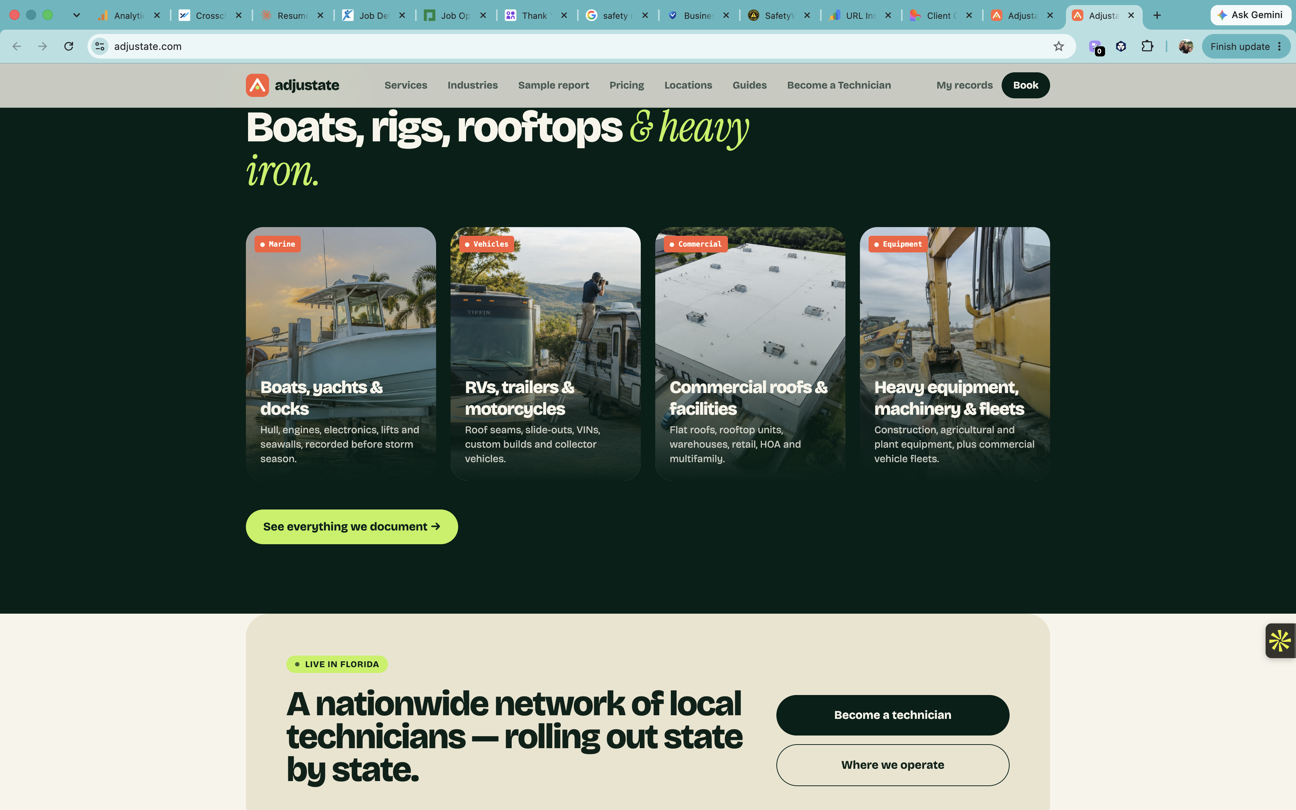Image resolution: width=1296 pixels, height=810 pixels.
Task: Open the Services nav menu item
Action: click(x=405, y=85)
